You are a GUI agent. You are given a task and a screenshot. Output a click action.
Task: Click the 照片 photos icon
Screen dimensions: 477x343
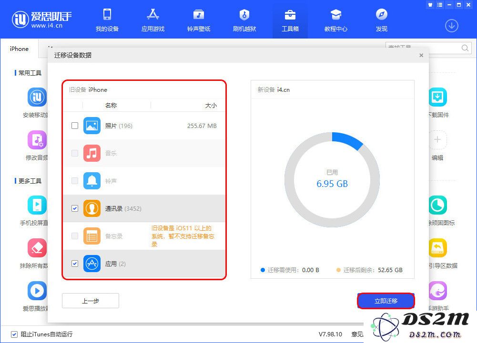click(92, 126)
